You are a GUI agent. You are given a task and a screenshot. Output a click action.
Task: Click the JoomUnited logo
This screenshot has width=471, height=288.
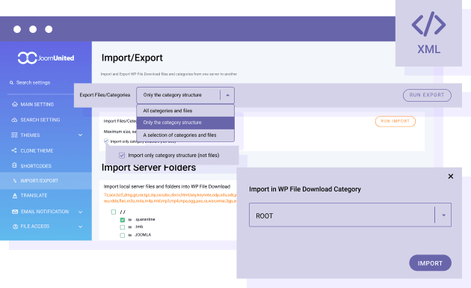click(x=46, y=58)
